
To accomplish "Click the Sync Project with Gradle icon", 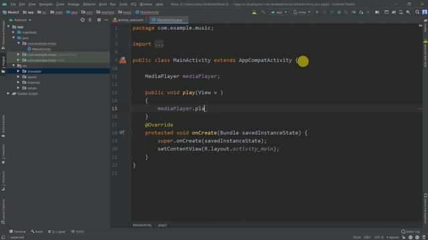I will click(394, 12).
